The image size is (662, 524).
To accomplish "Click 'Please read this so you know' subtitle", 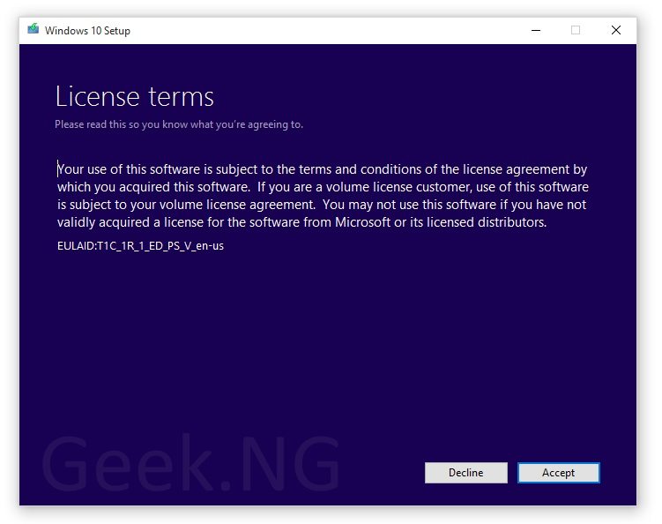I will click(179, 124).
